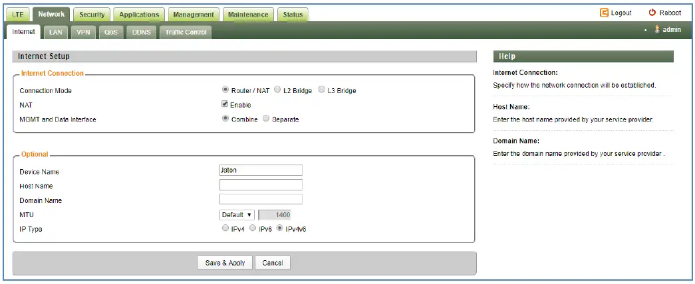The width and height of the screenshot is (695, 284).
Task: Select L2 Bridge connection mode
Action: 277,90
